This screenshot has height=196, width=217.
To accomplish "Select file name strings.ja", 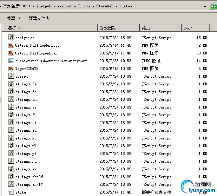I will point(26,130).
